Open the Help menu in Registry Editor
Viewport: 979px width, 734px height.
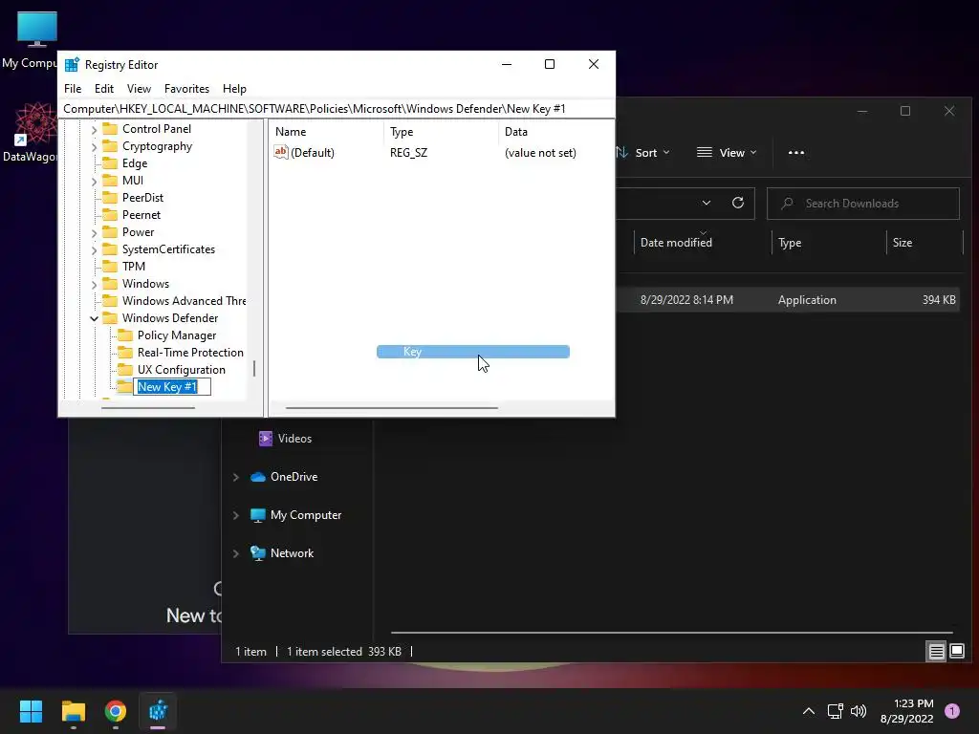[x=234, y=89]
